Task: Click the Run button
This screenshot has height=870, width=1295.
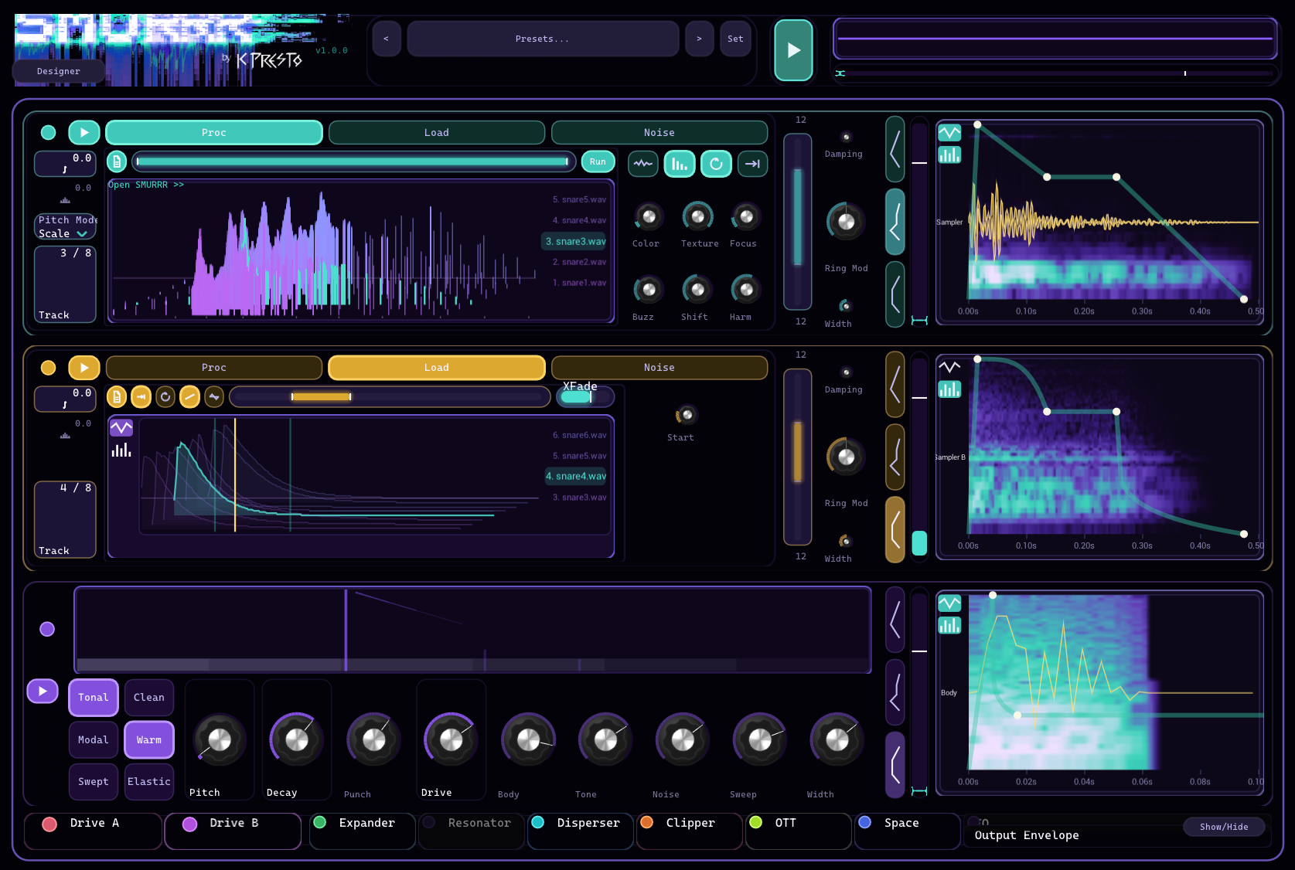Action: tap(598, 161)
